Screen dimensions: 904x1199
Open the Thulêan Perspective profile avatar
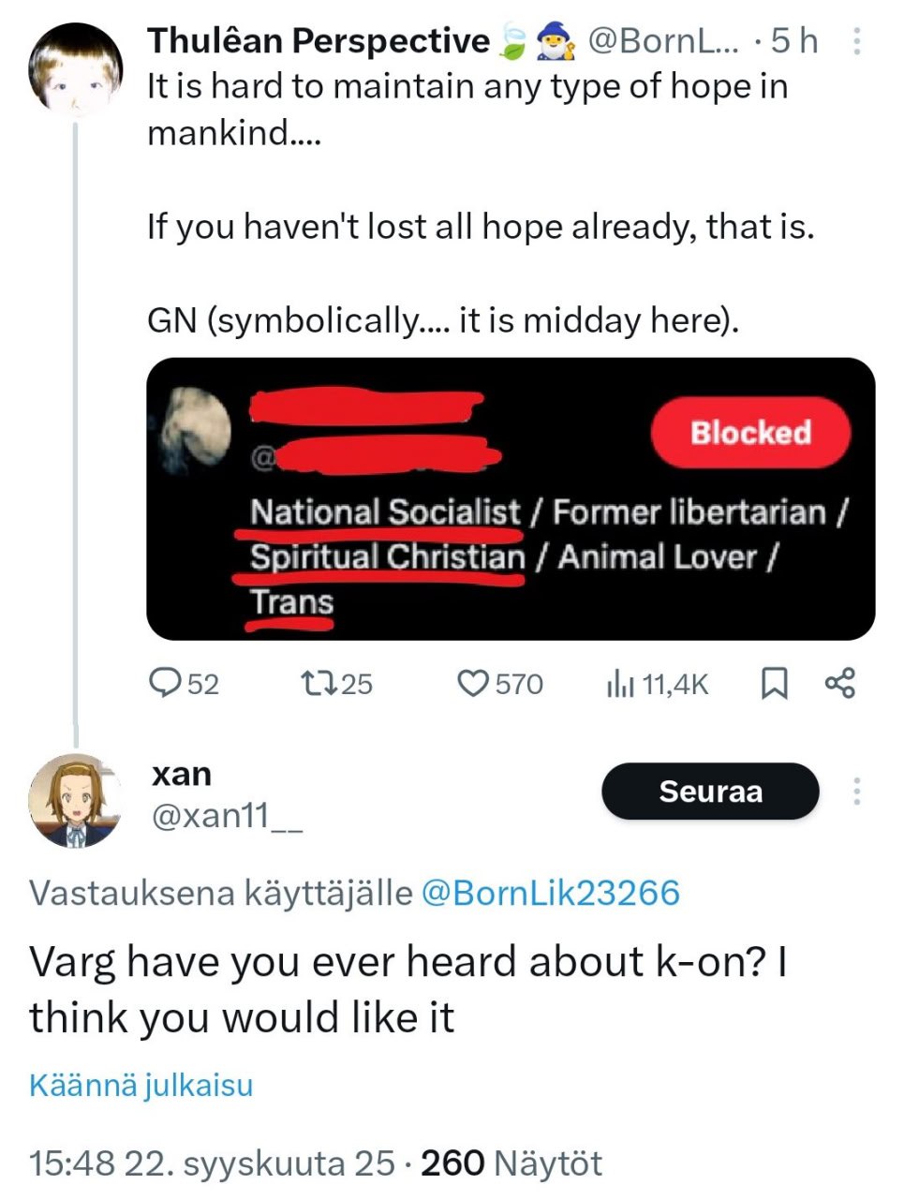76,69
